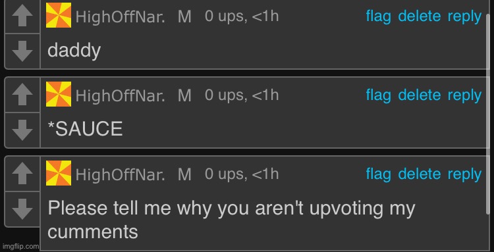The height and width of the screenshot is (252, 494).
Task: Open avatar of the "daddy" commenter
Action: (59, 15)
